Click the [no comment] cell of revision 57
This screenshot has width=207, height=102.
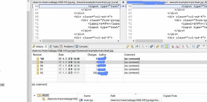click(x=132, y=69)
